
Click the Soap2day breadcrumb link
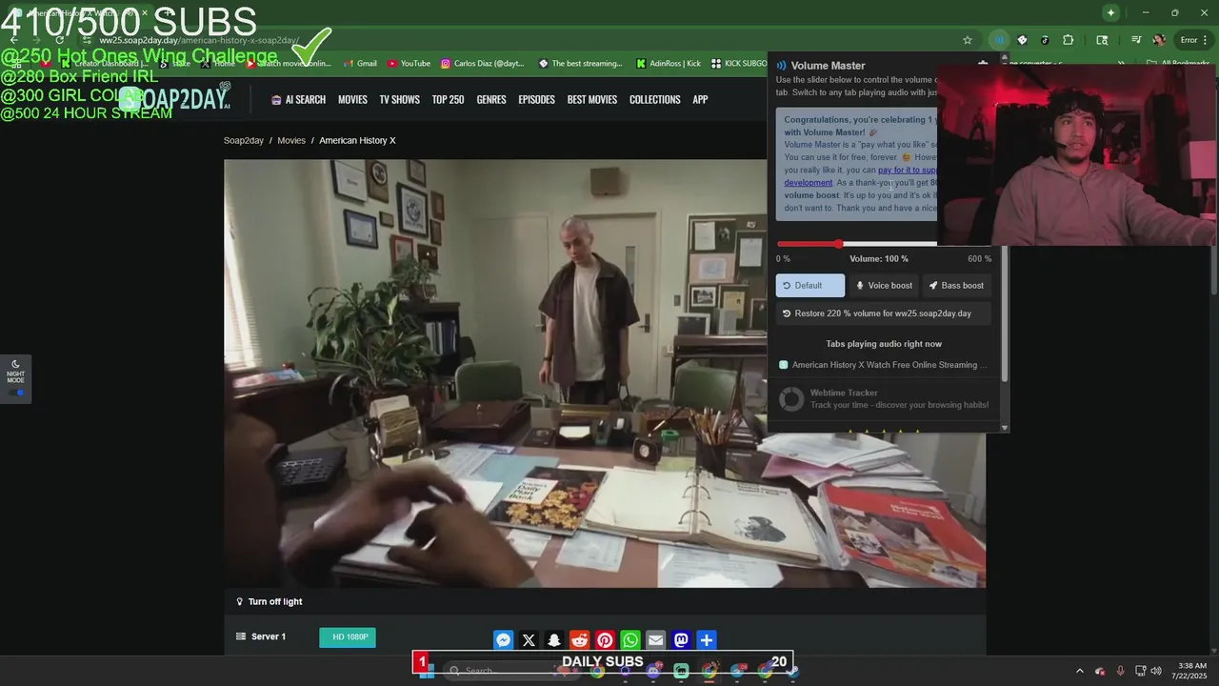tap(244, 140)
